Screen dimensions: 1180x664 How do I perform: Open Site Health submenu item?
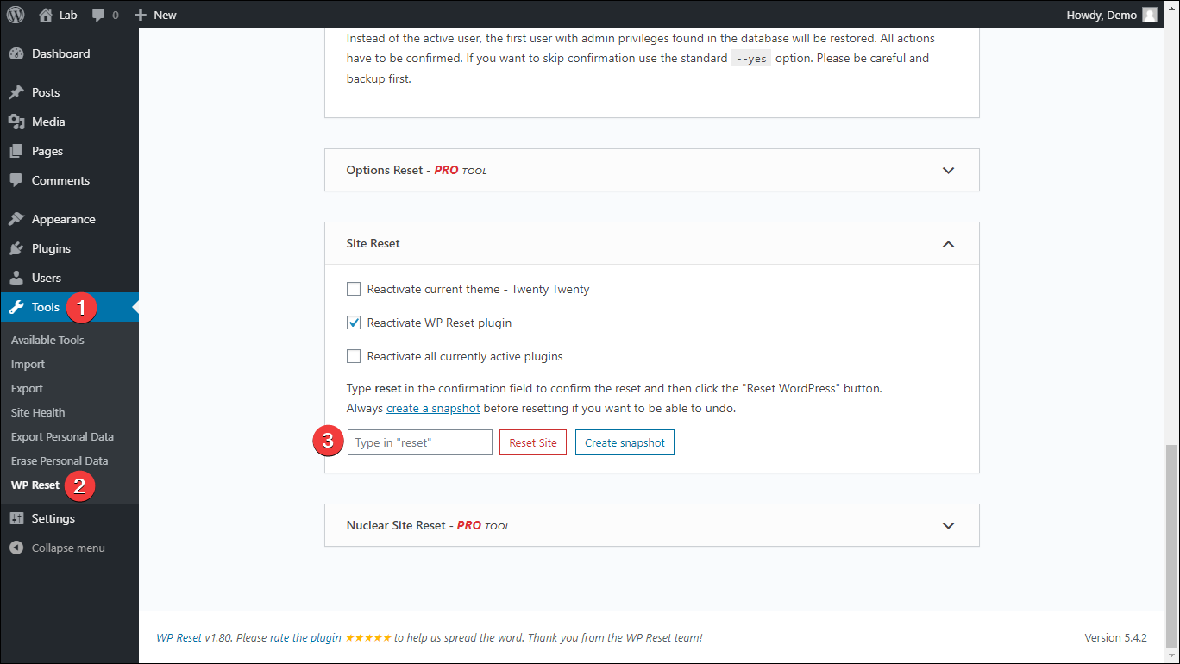pos(38,412)
